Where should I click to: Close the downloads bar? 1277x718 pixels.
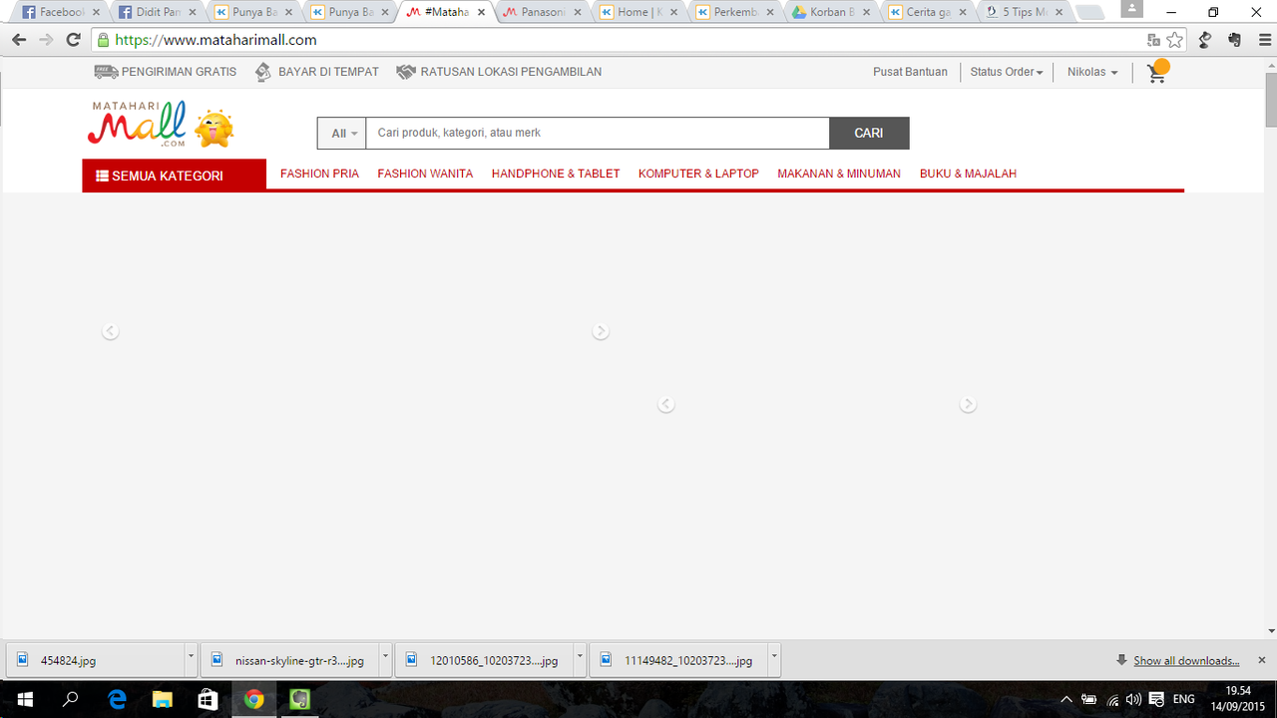coord(1261,660)
